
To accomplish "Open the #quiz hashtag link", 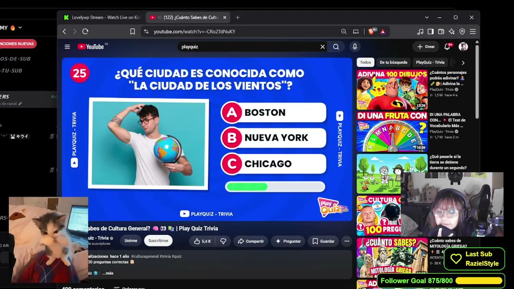I will [177, 256].
